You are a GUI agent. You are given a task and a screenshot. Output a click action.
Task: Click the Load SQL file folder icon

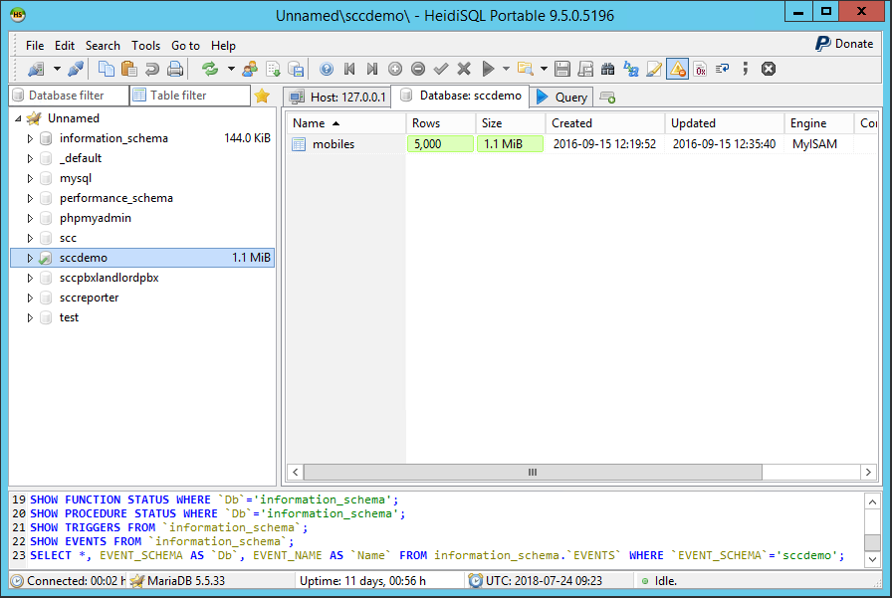525,70
